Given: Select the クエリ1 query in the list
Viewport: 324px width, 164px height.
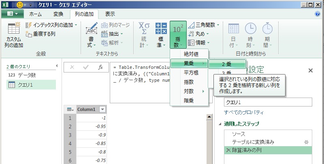Looking at the screenshot, I should (31, 85).
